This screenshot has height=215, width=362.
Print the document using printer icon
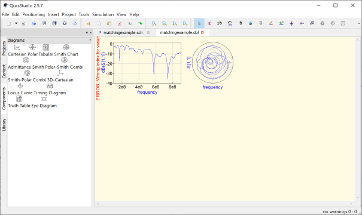(75, 23)
